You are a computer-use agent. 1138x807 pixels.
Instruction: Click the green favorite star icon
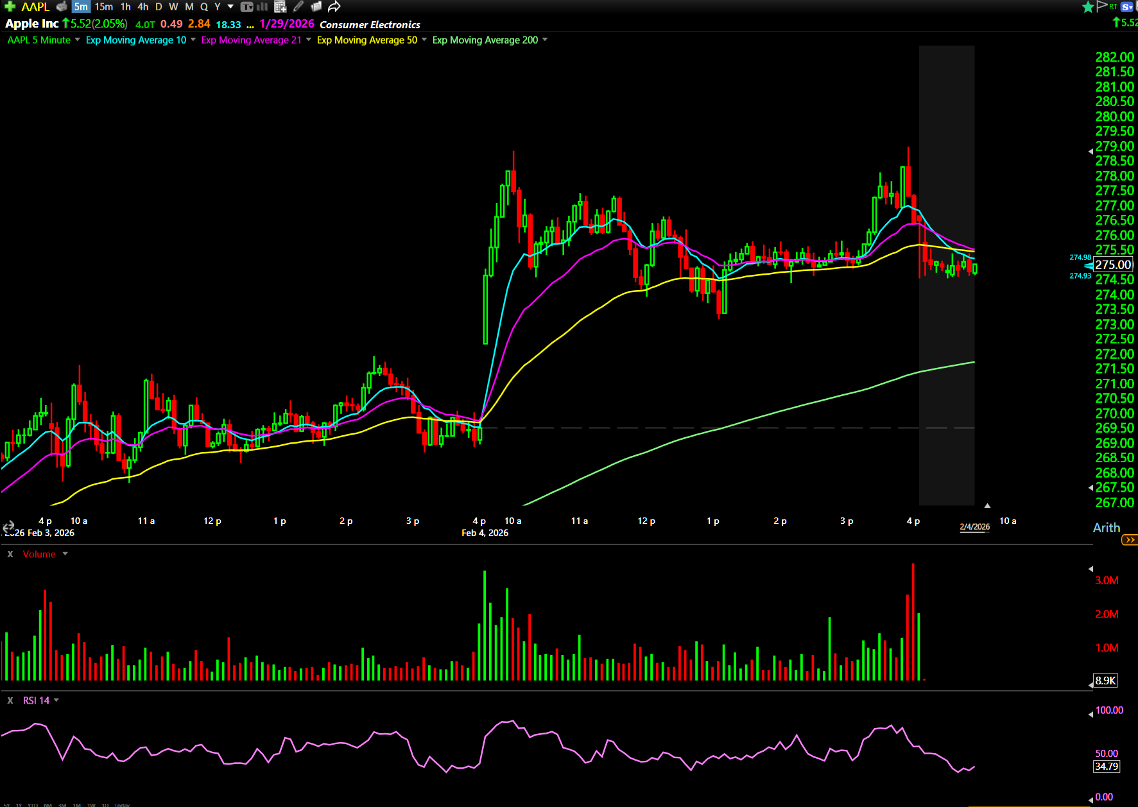coord(1088,6)
